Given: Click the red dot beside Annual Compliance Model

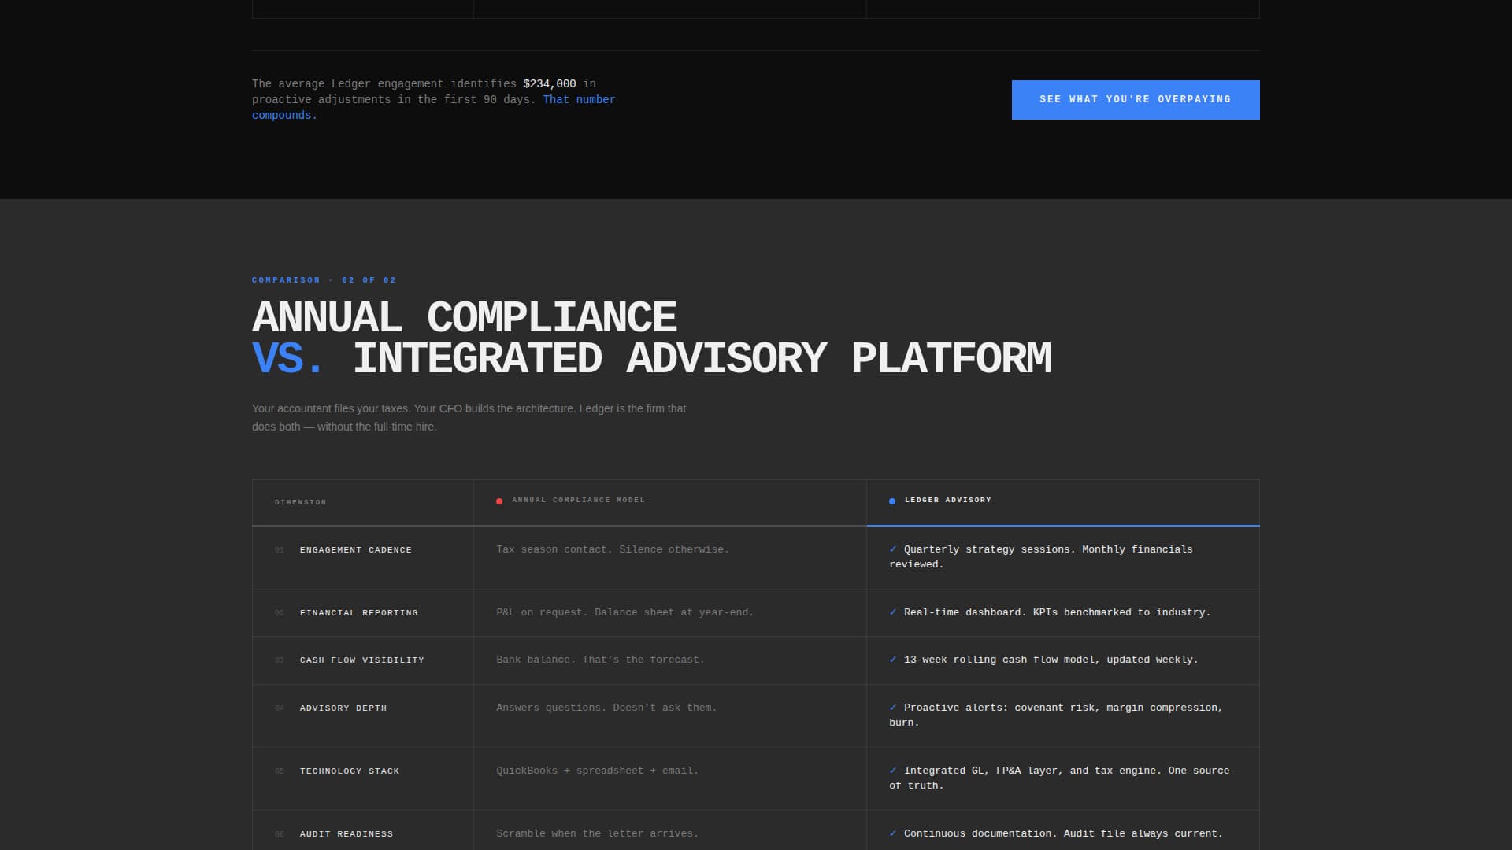Looking at the screenshot, I should coord(499,501).
